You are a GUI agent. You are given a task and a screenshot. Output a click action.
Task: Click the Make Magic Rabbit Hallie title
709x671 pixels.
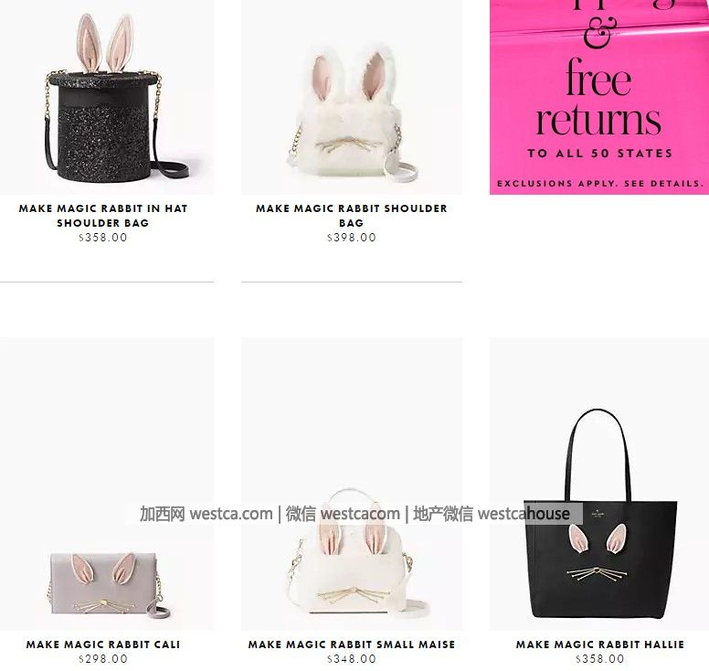point(600,644)
